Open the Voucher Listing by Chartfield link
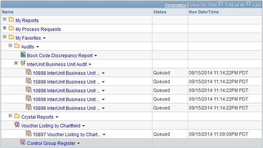This screenshot has width=263, height=148. [51, 126]
